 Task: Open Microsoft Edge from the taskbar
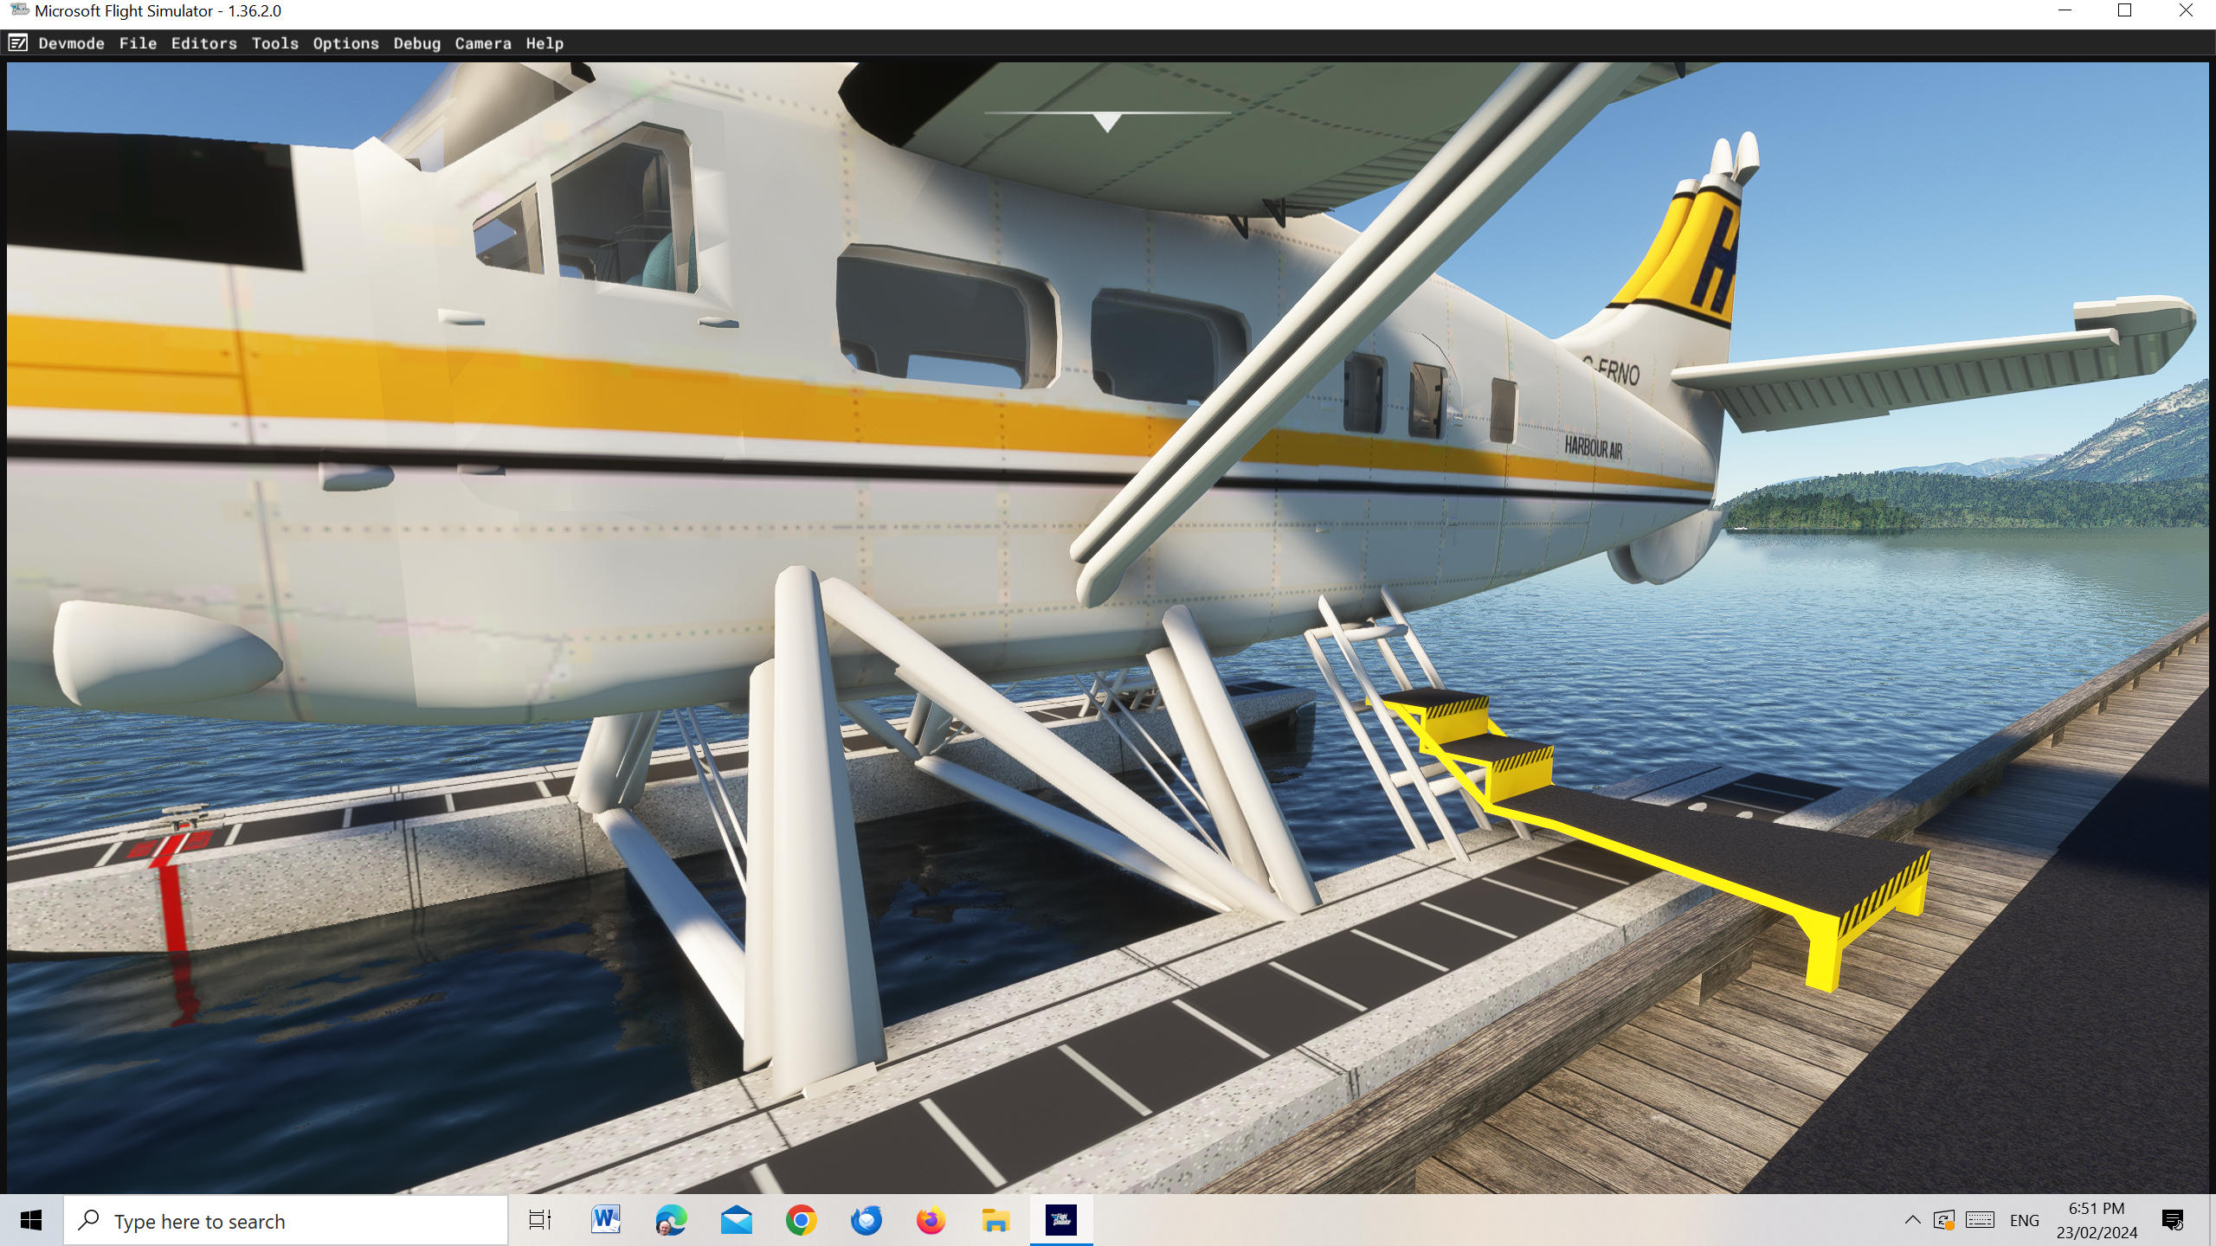click(671, 1221)
